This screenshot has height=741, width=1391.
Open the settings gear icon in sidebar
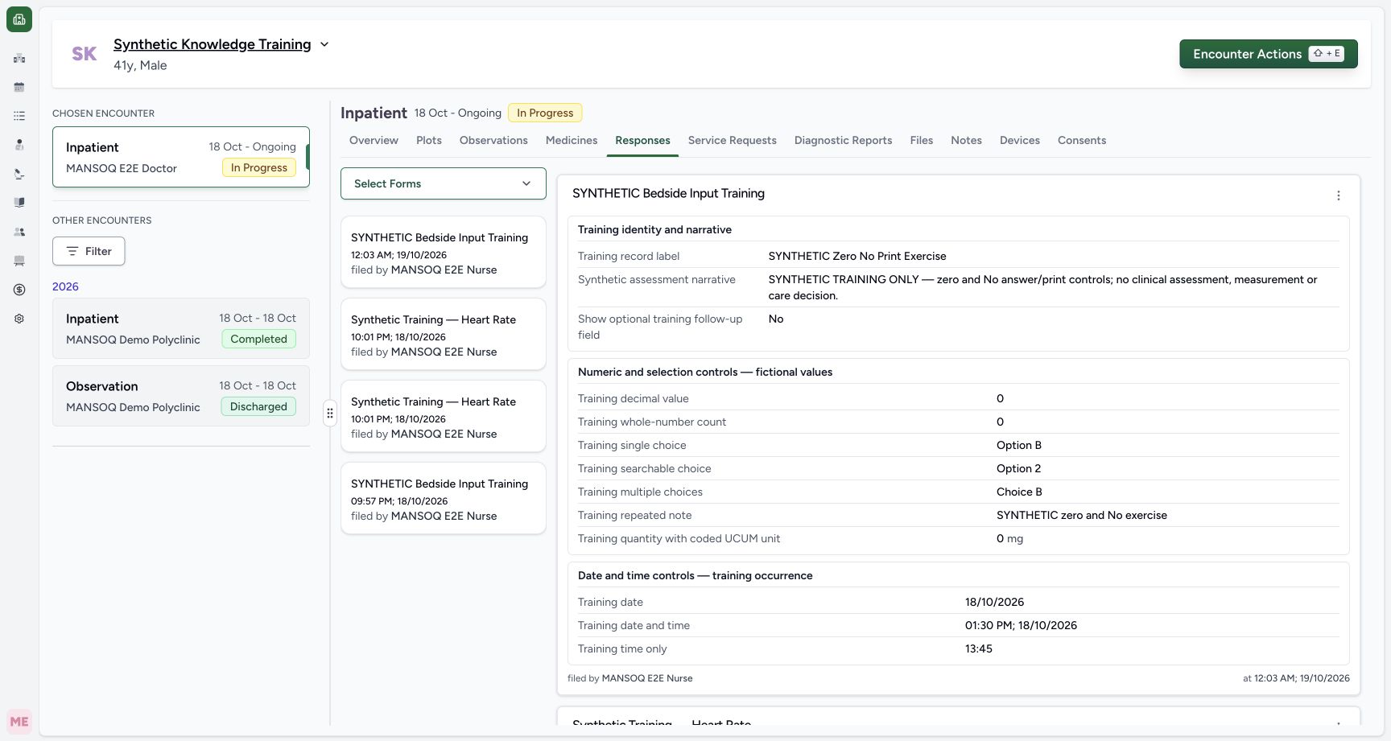click(19, 319)
